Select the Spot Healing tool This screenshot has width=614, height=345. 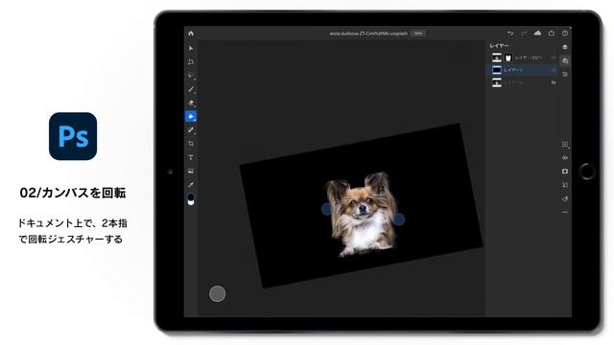click(191, 130)
